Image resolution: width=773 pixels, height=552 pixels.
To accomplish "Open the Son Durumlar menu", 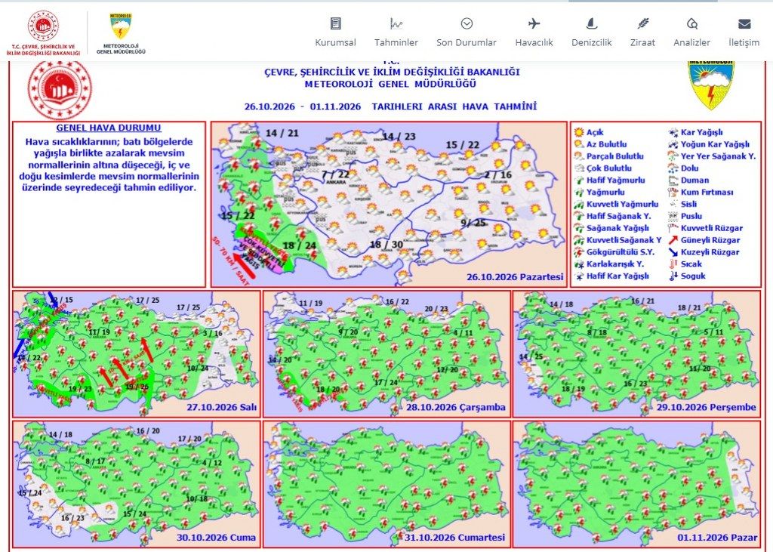I will [467, 32].
